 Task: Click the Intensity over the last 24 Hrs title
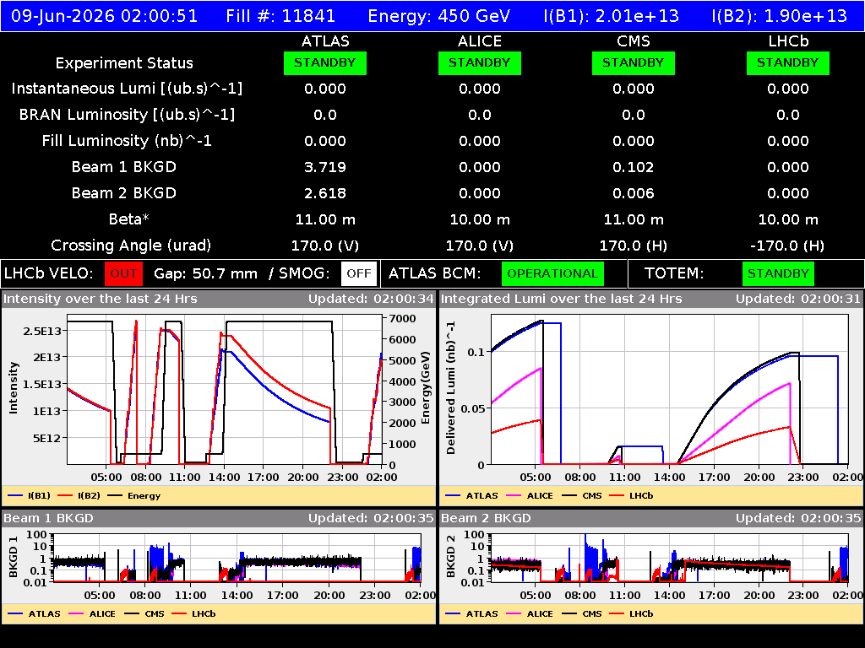click(101, 299)
